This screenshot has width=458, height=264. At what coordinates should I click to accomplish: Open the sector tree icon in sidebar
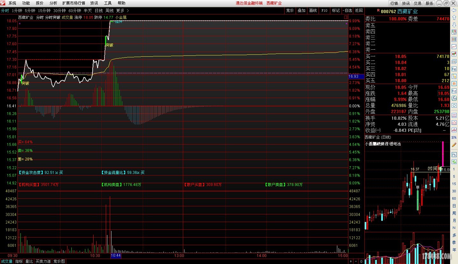[x=454, y=76]
